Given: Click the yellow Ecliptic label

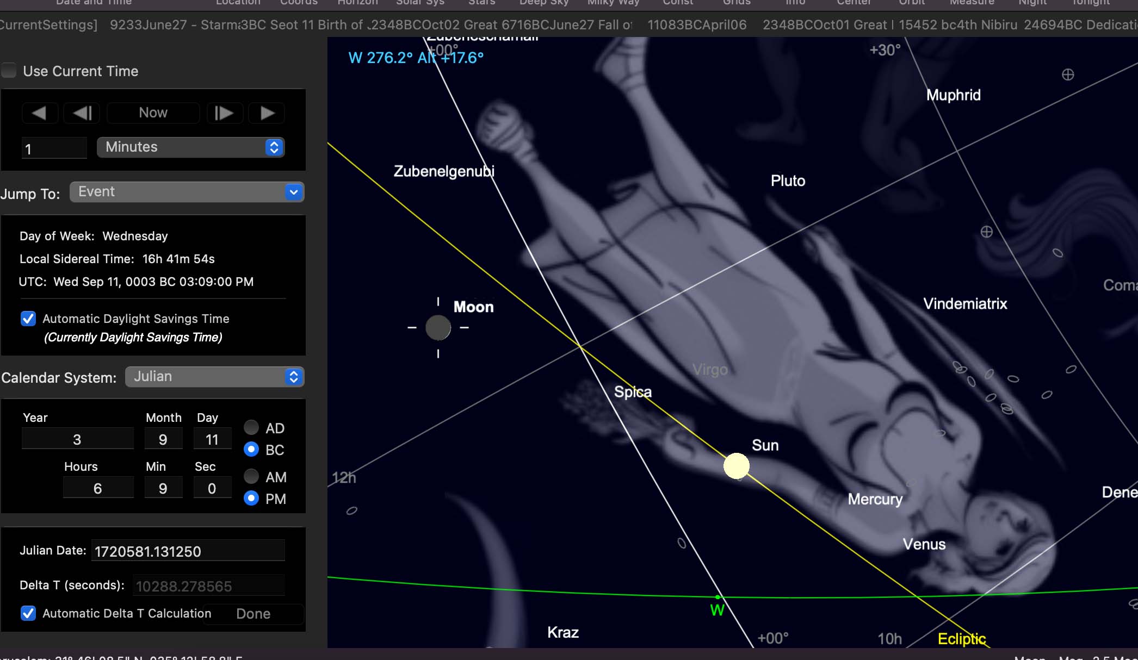Looking at the screenshot, I should pyautogui.click(x=962, y=639).
